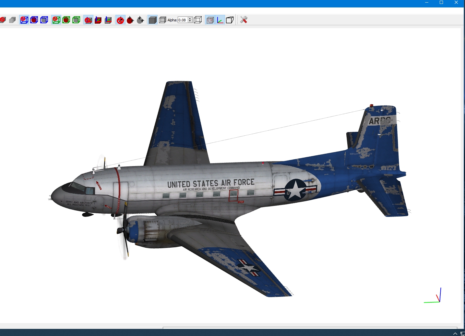
Task: Select the gray cube with colored axes icon
Action: 108,20
